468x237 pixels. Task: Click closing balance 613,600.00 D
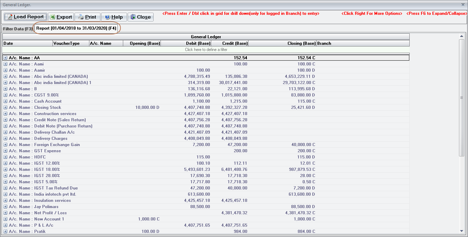pos(302,194)
